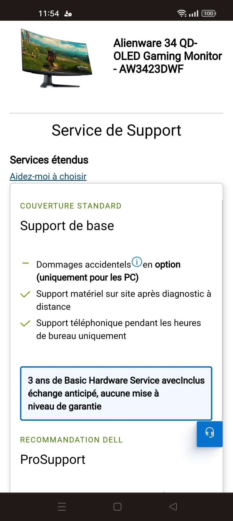233x521 pixels.
Task: Open info icon next to Dommages accidentels
Action: 137,262
